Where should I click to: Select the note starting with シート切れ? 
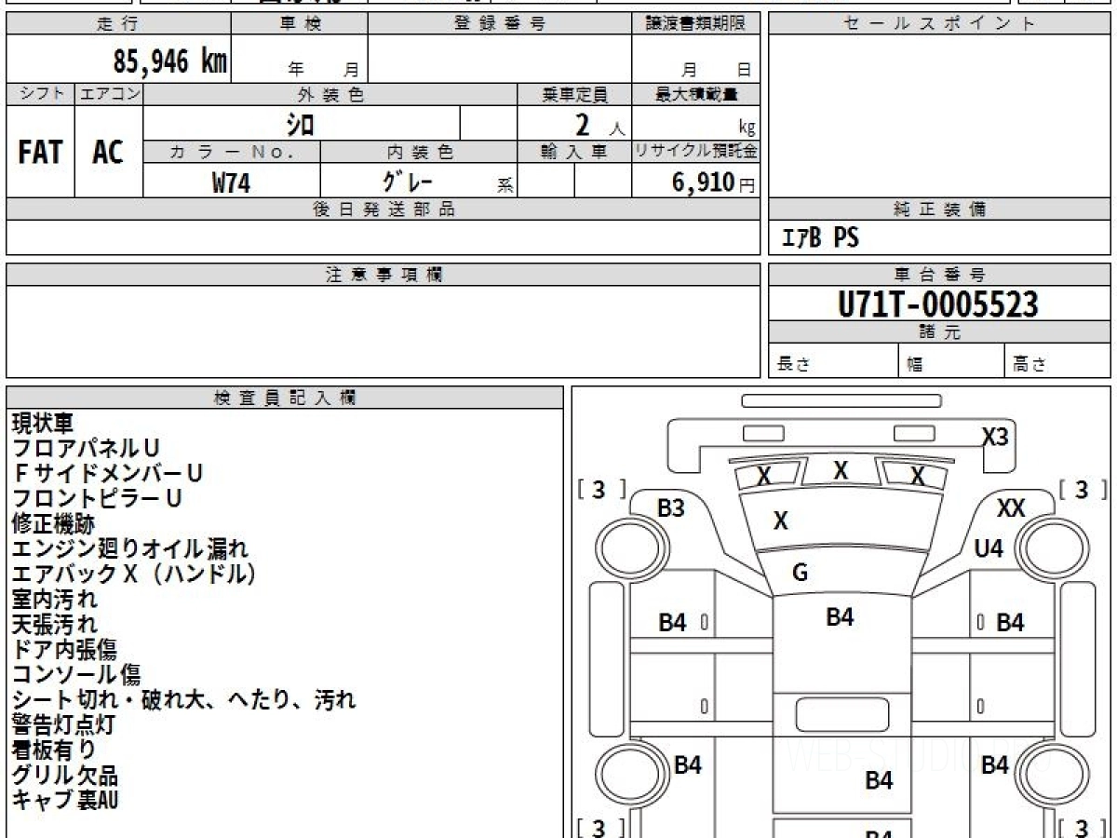(x=183, y=700)
